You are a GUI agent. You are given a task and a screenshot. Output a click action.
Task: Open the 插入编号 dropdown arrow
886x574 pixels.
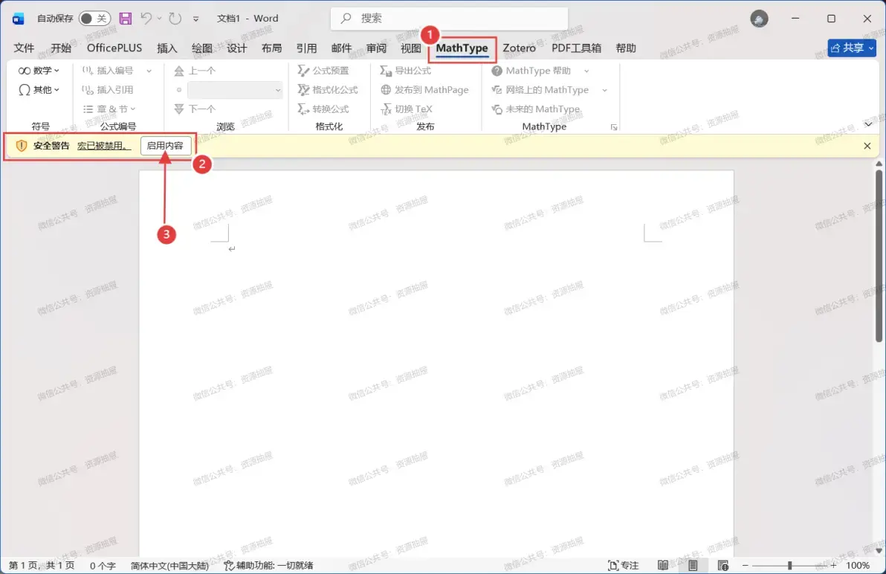coord(149,71)
